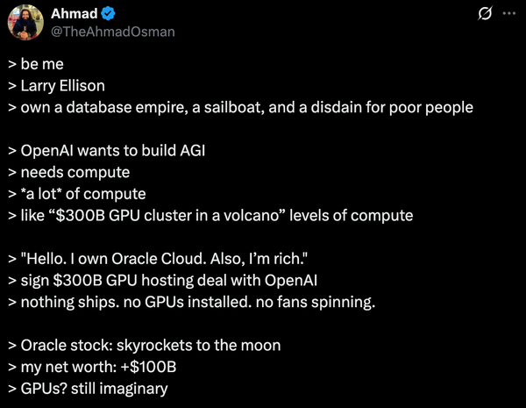Image resolution: width=526 pixels, height=408 pixels.
Task: Click the 'Oracle stock: skyrockets' line
Action: (145, 346)
